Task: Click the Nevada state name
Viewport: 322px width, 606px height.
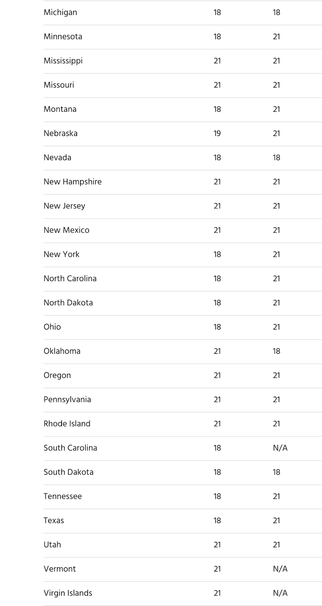Action: [57, 158]
